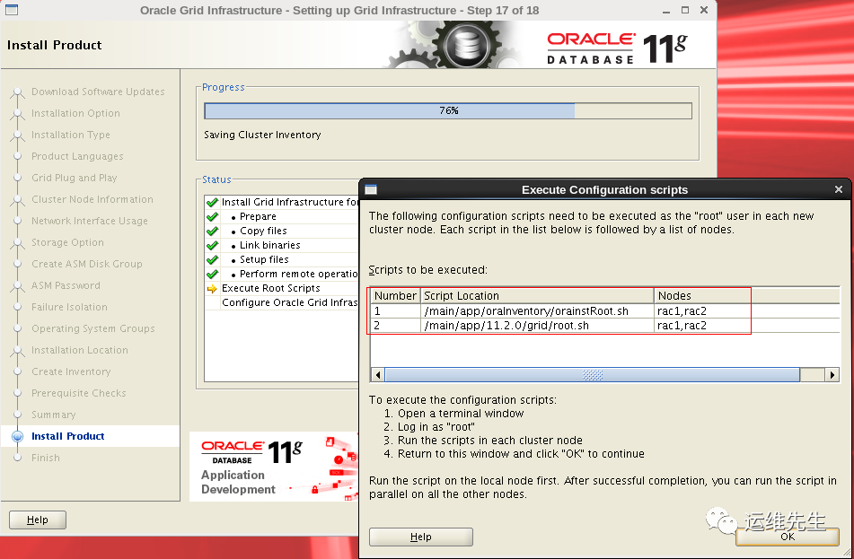The width and height of the screenshot is (854, 559).
Task: Select Network Interface Usage step
Action: (89, 221)
